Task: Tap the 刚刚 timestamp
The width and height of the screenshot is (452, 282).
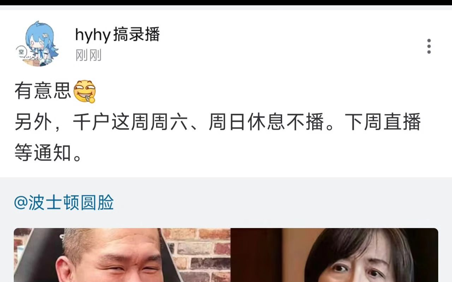Action: pos(88,55)
